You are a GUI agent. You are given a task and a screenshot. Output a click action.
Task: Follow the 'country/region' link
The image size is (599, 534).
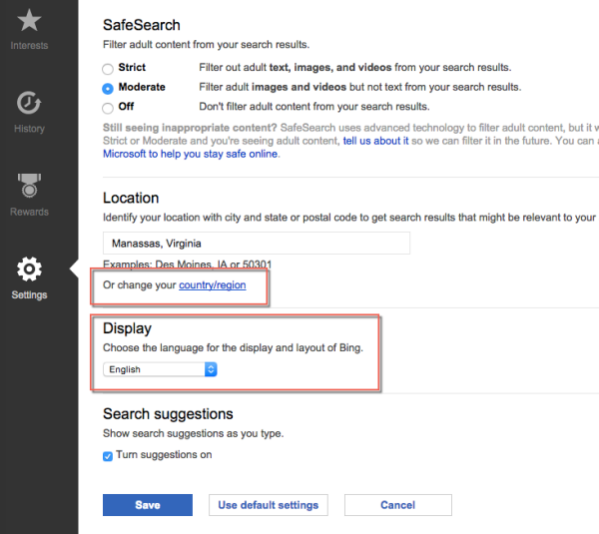[212, 285]
